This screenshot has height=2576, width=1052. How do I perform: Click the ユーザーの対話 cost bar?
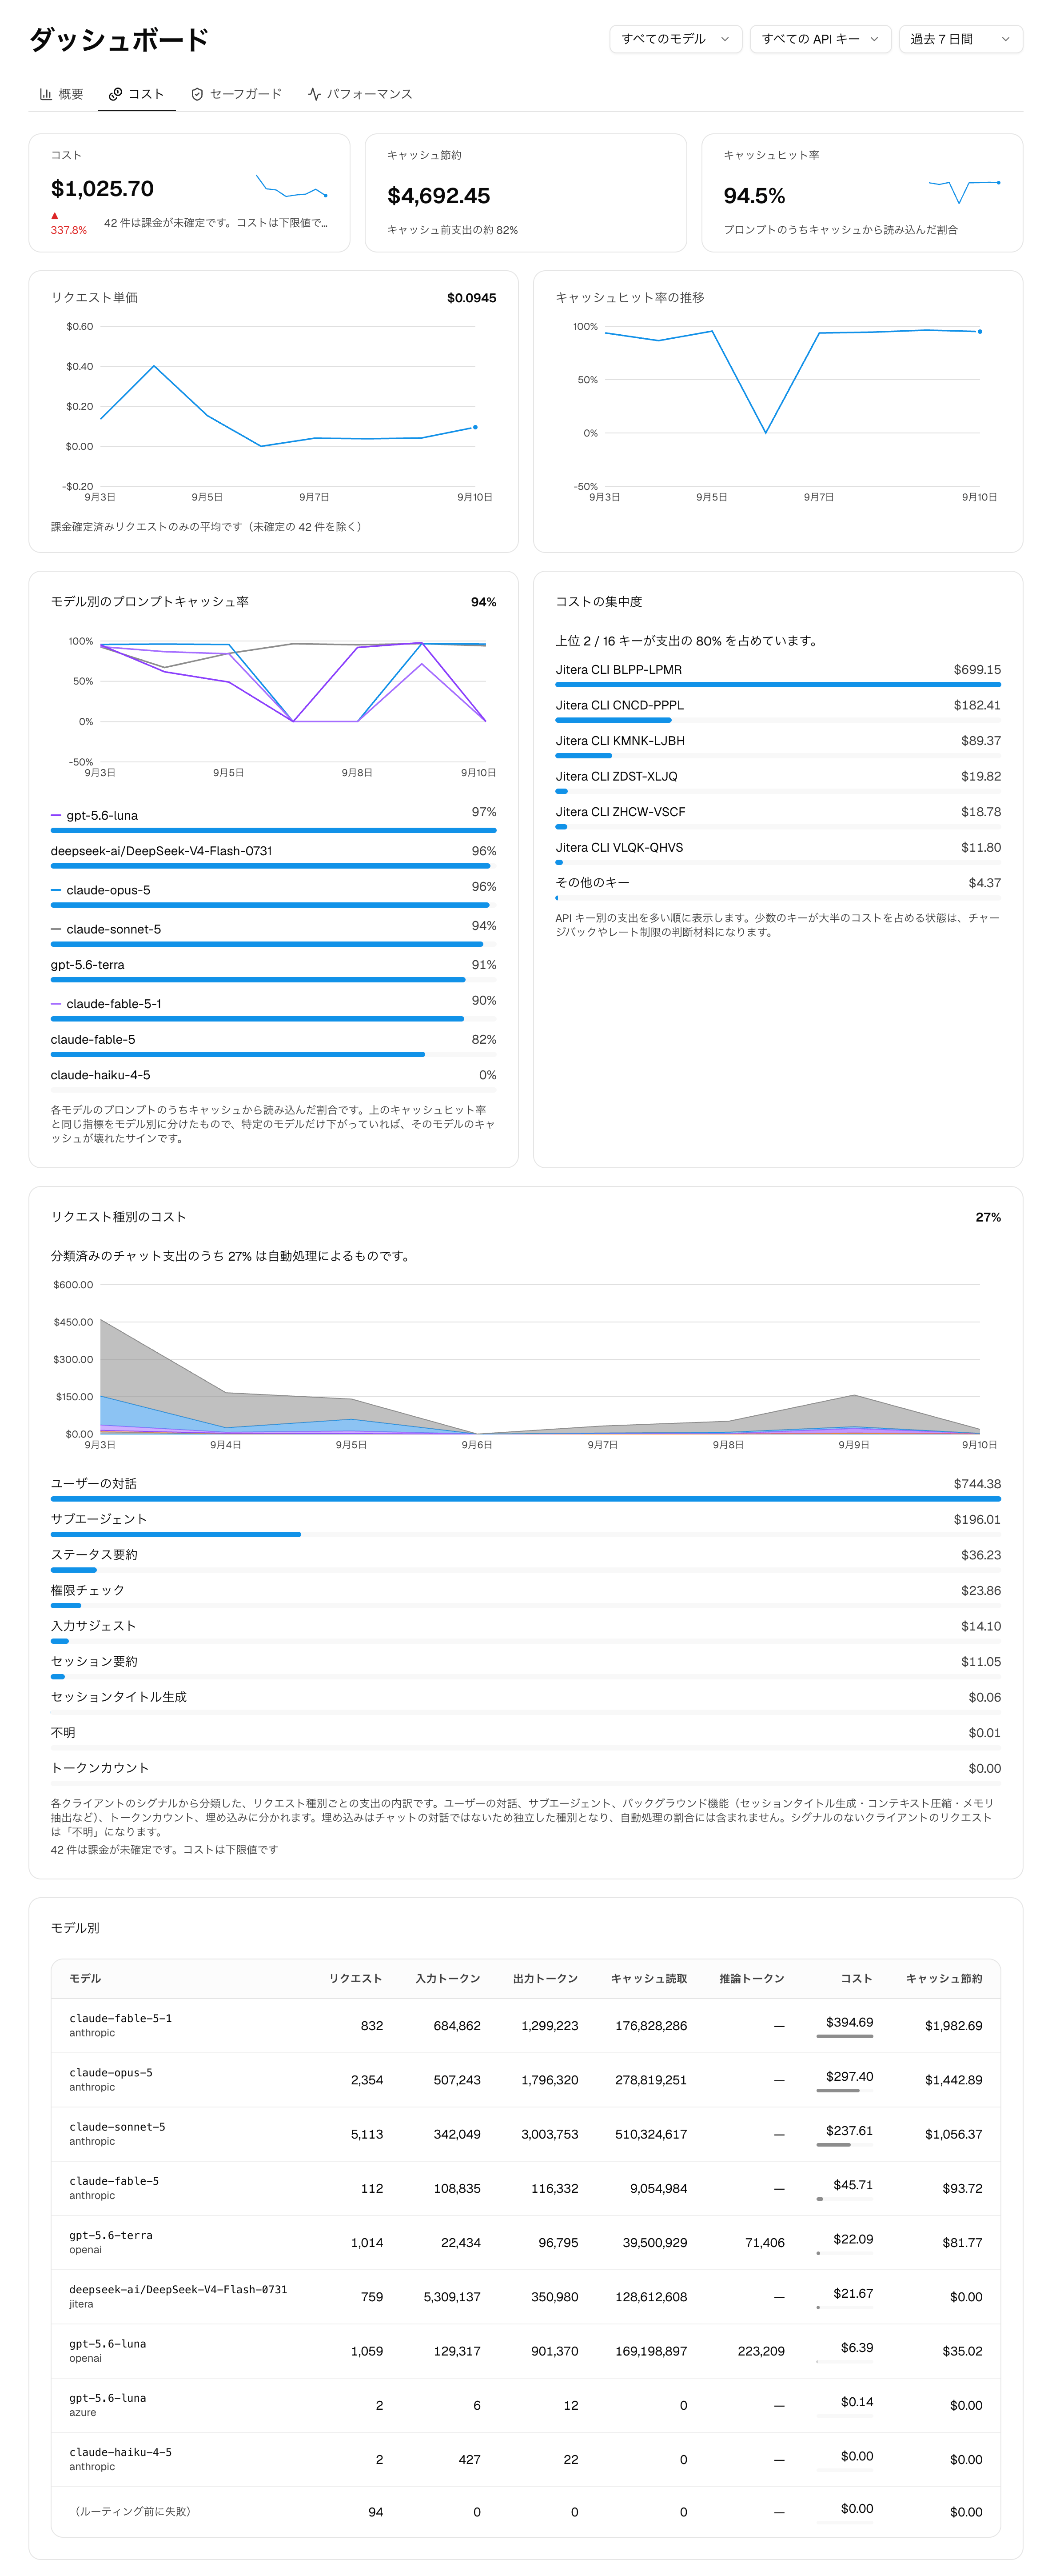click(x=526, y=1499)
